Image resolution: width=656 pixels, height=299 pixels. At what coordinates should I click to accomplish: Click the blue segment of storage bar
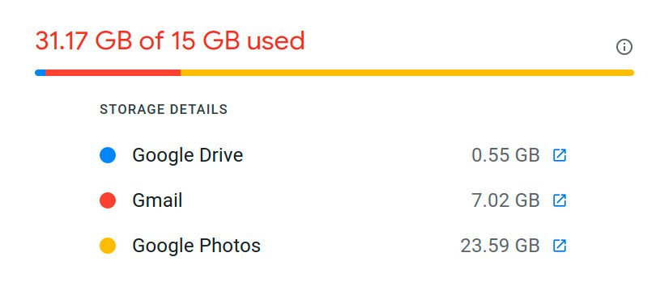[x=40, y=73]
